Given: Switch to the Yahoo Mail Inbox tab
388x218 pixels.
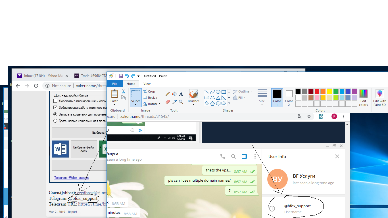Looking at the screenshot, I should [x=42, y=76].
